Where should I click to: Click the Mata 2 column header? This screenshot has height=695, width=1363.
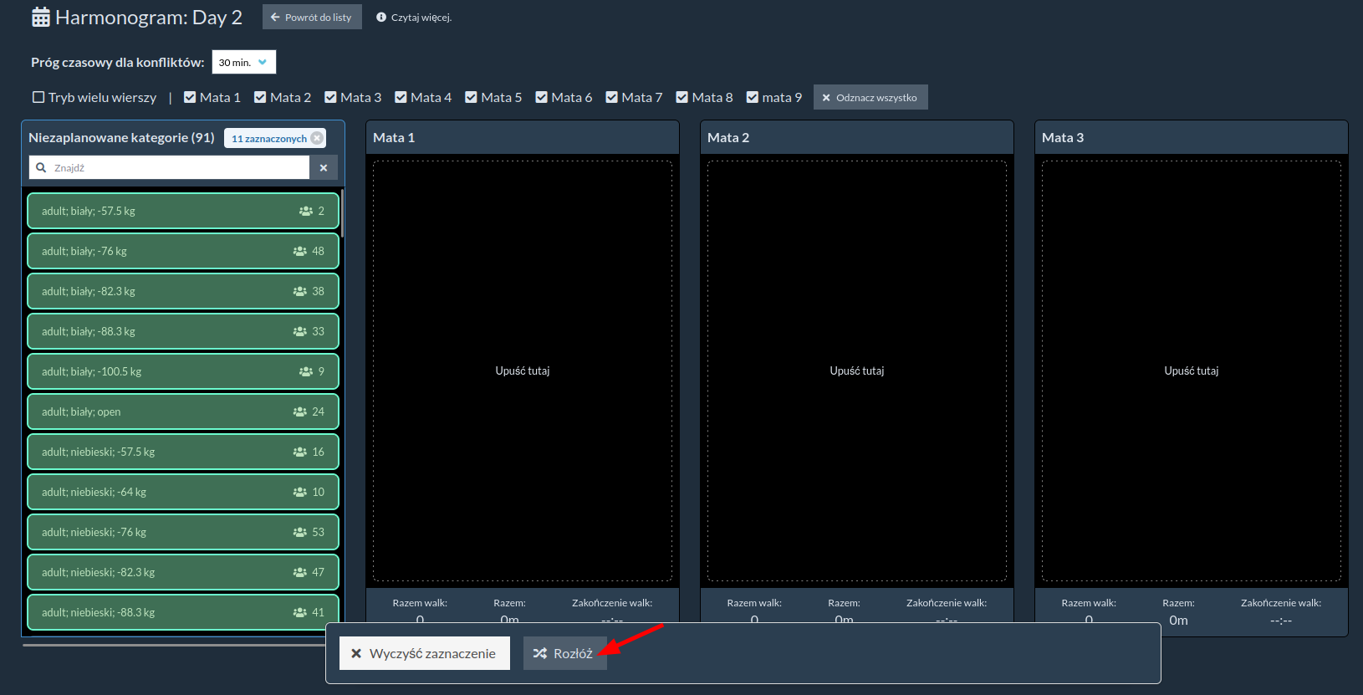click(x=856, y=138)
